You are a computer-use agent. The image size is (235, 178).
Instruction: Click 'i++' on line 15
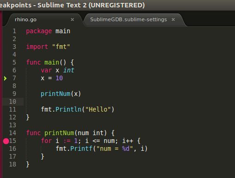(x=128, y=141)
